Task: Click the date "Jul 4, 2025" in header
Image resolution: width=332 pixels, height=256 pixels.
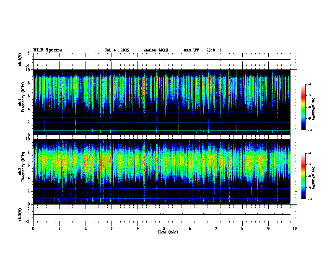Action: [x=117, y=50]
